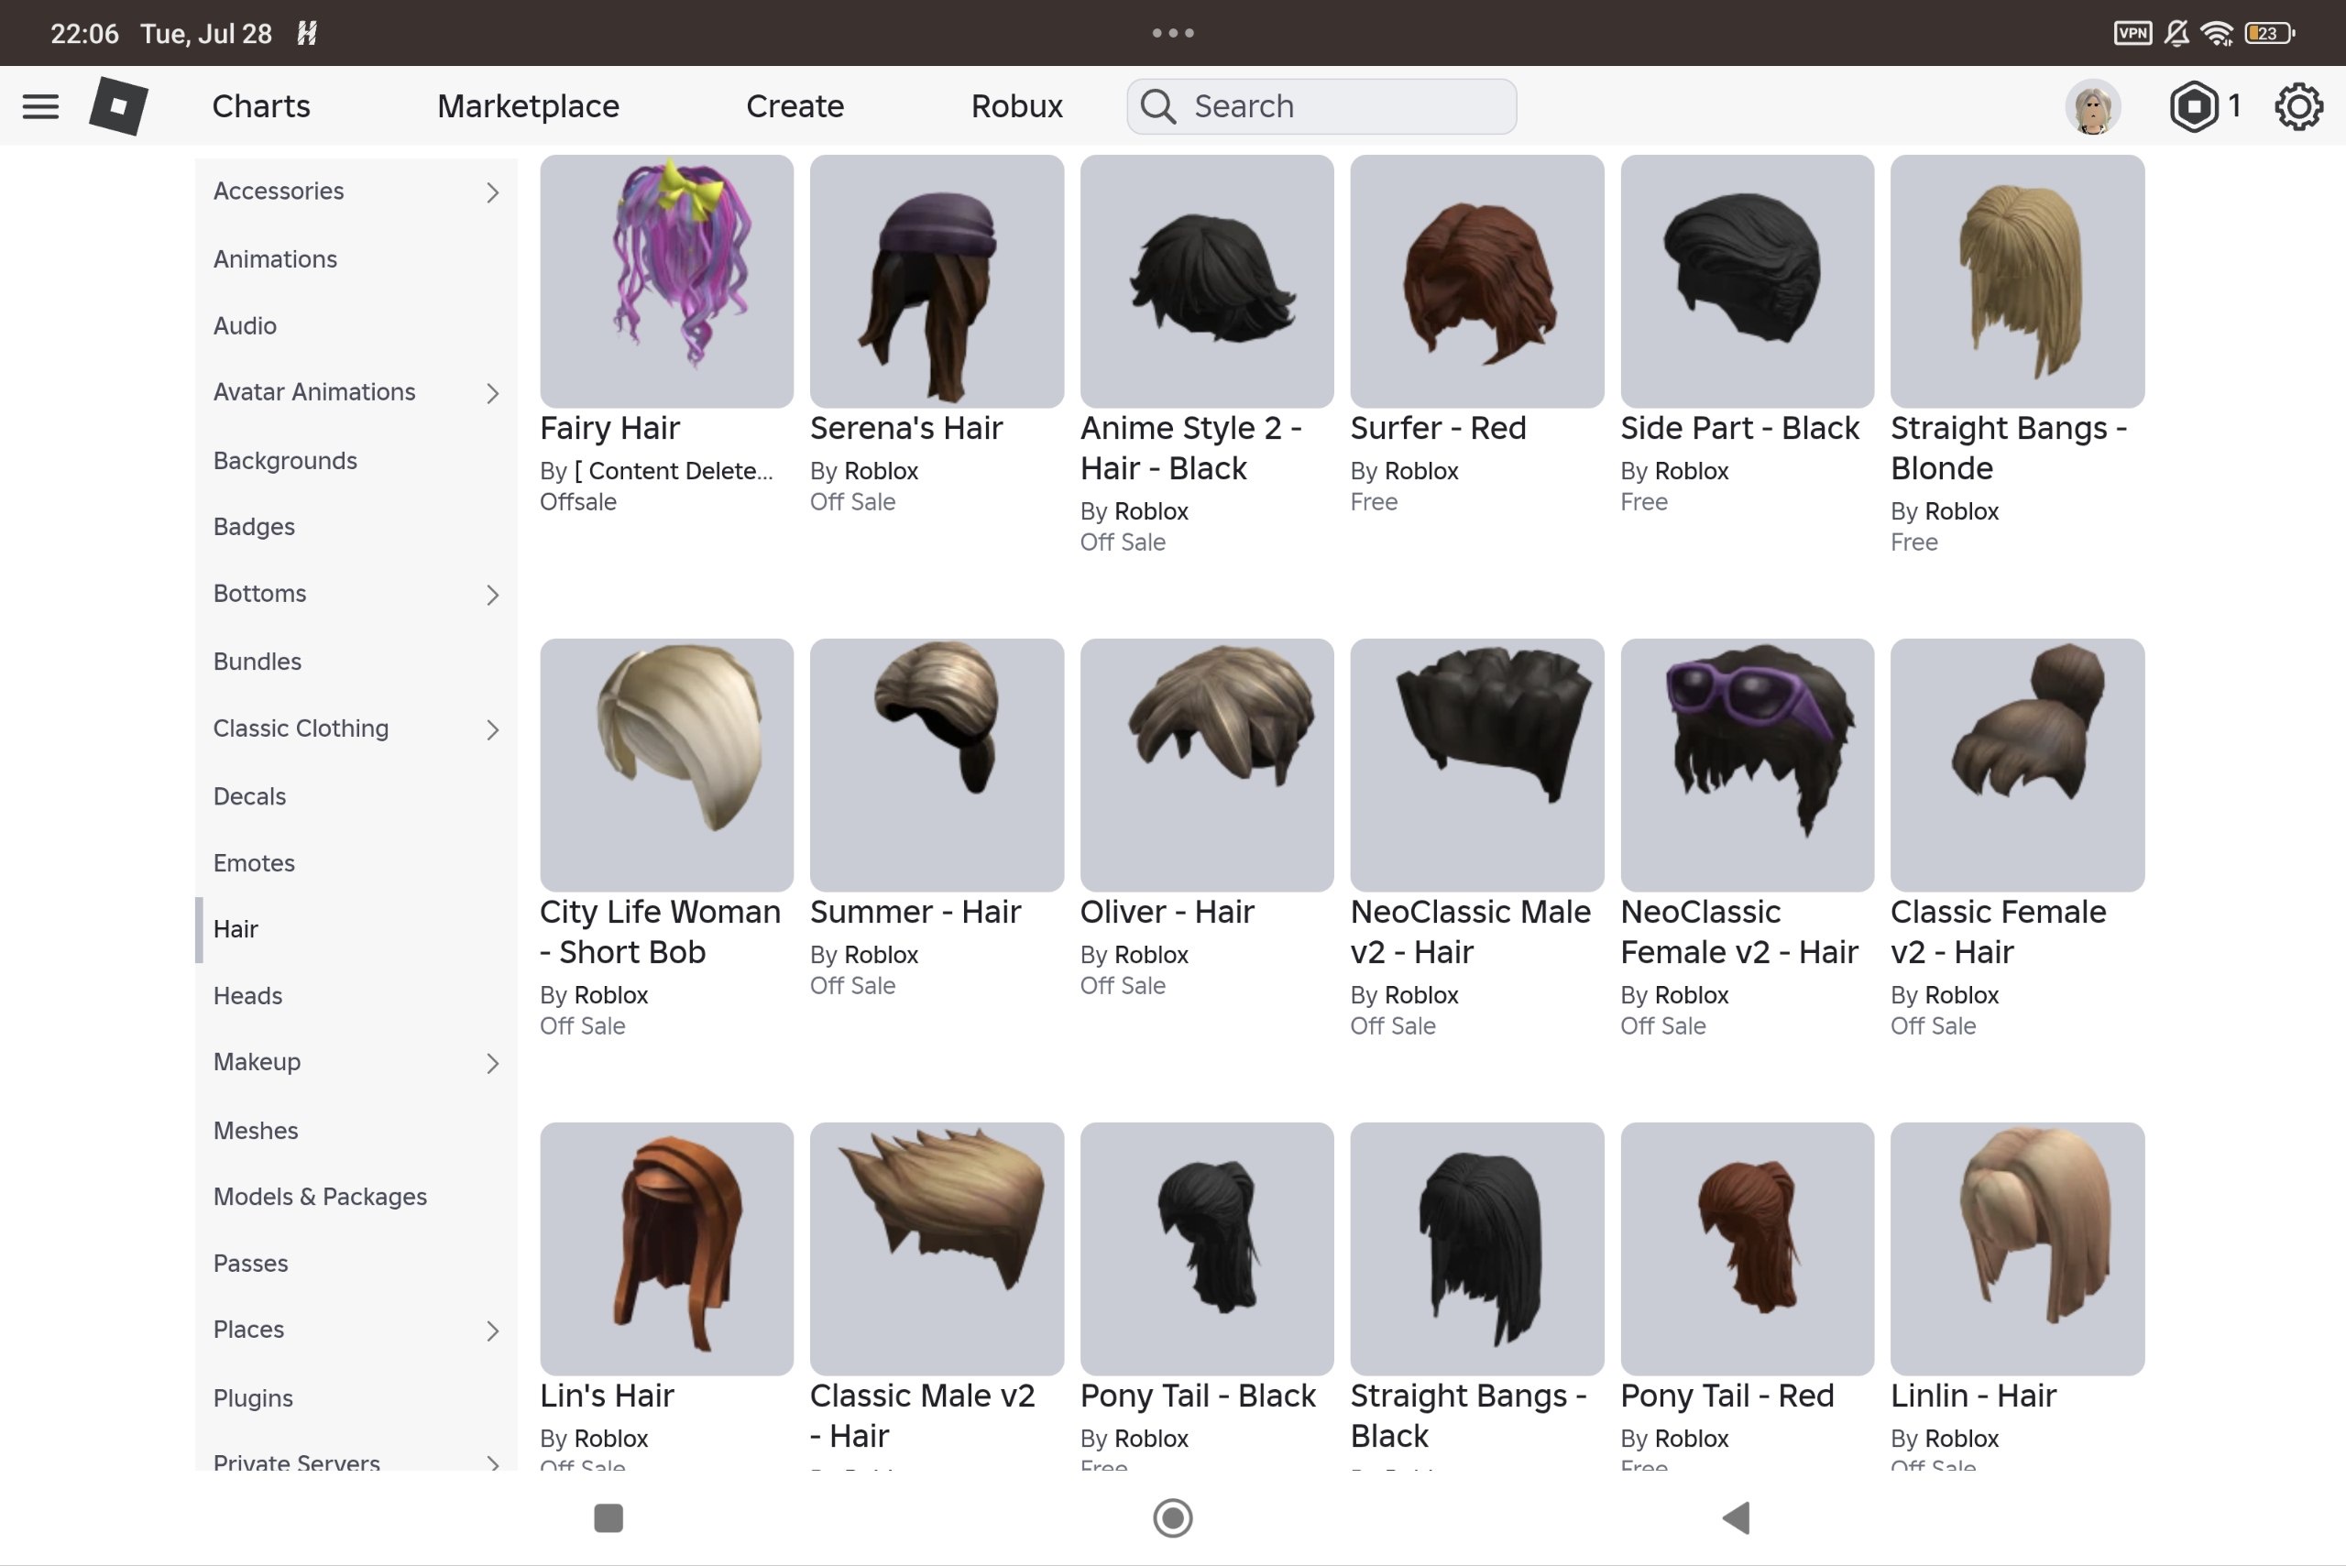Tap the Android recent apps square button

point(608,1517)
